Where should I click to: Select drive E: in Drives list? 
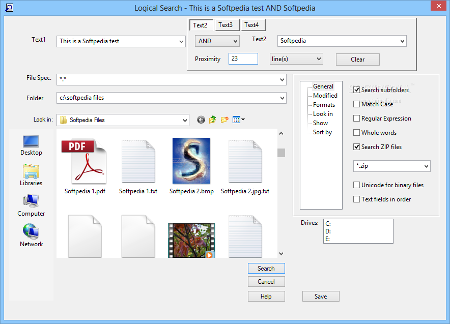328,239
